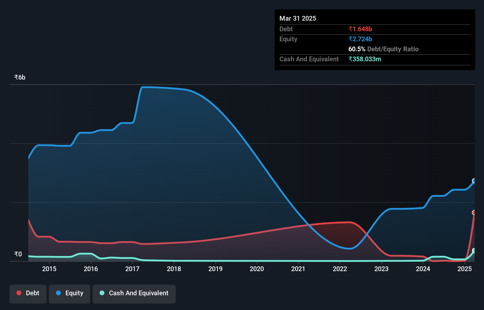Click the 2025 x-axis label
Image resolution: width=484 pixels, height=310 pixels.
coord(465,269)
